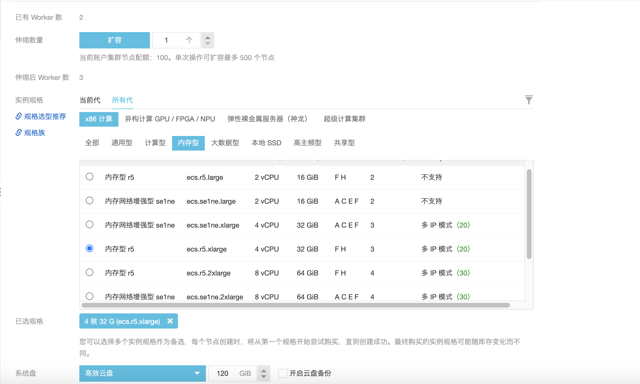This screenshot has height=384, width=640.
Task: Click link icon beside 规格族
Action: 19,133
